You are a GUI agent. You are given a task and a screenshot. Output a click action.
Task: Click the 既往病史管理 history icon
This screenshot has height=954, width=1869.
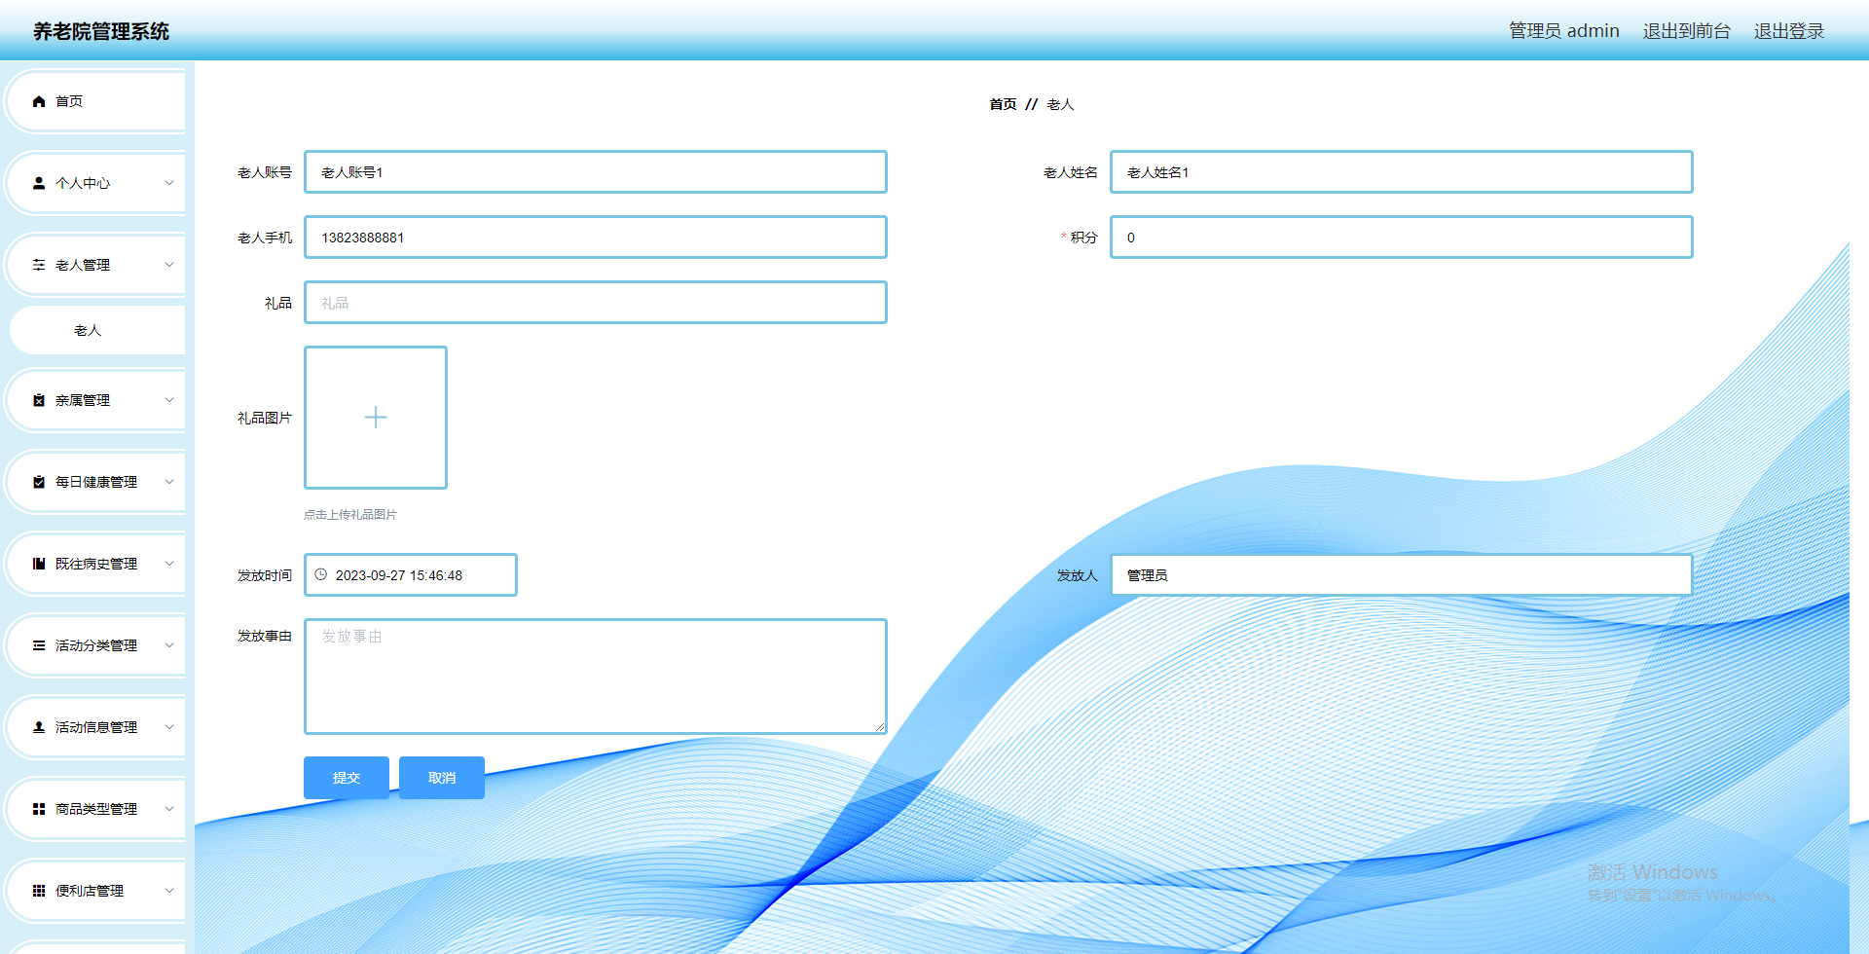point(39,564)
